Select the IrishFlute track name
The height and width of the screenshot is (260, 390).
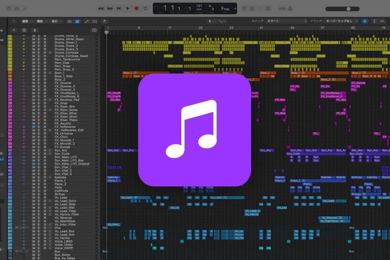pyautogui.click(x=61, y=191)
